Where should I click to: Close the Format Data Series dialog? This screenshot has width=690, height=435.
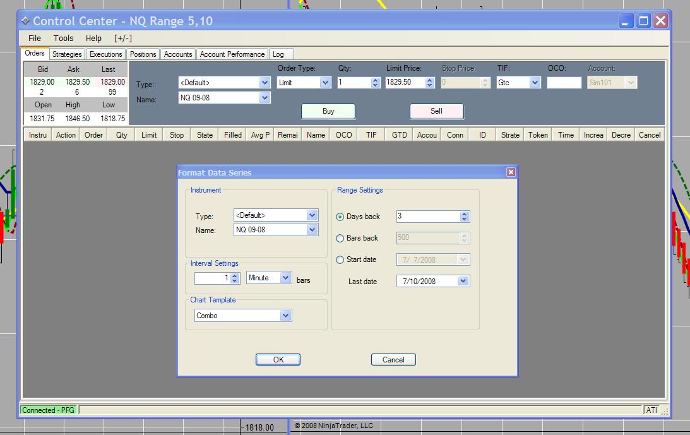511,172
